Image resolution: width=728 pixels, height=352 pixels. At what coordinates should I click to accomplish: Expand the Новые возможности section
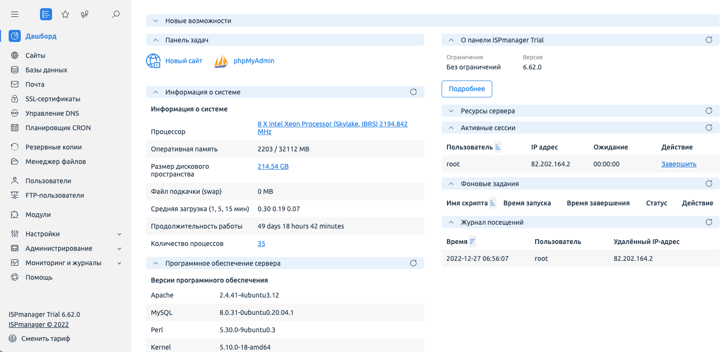[155, 21]
